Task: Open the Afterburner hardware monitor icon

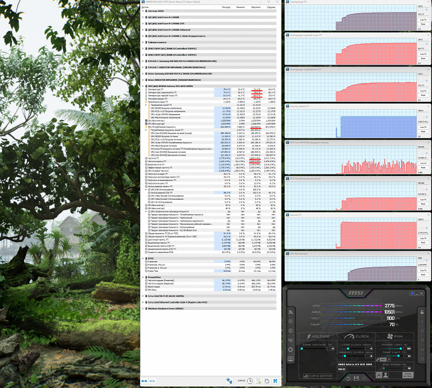Action: [x=290, y=359]
